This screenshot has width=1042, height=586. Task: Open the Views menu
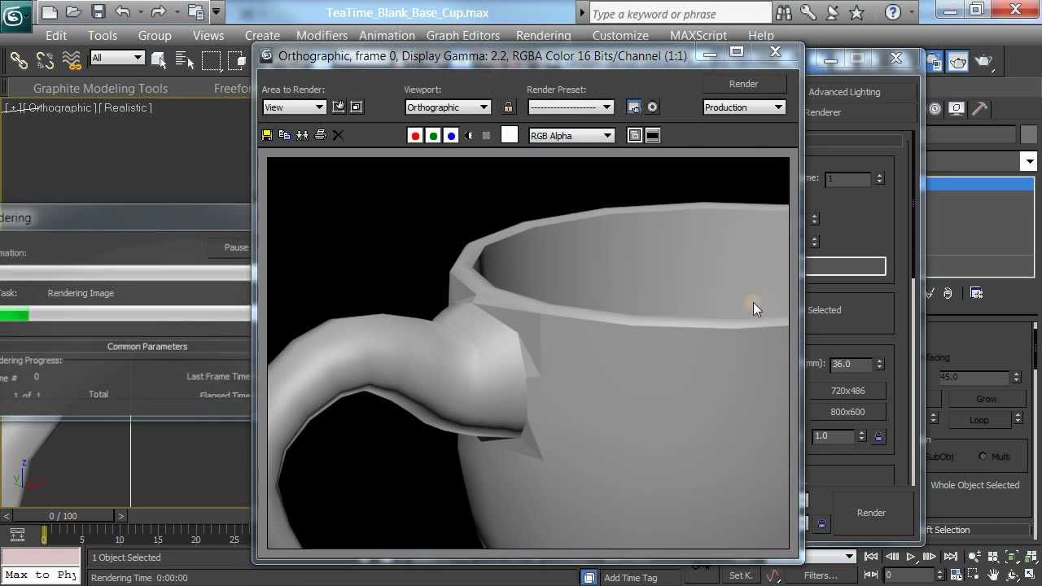(208, 36)
